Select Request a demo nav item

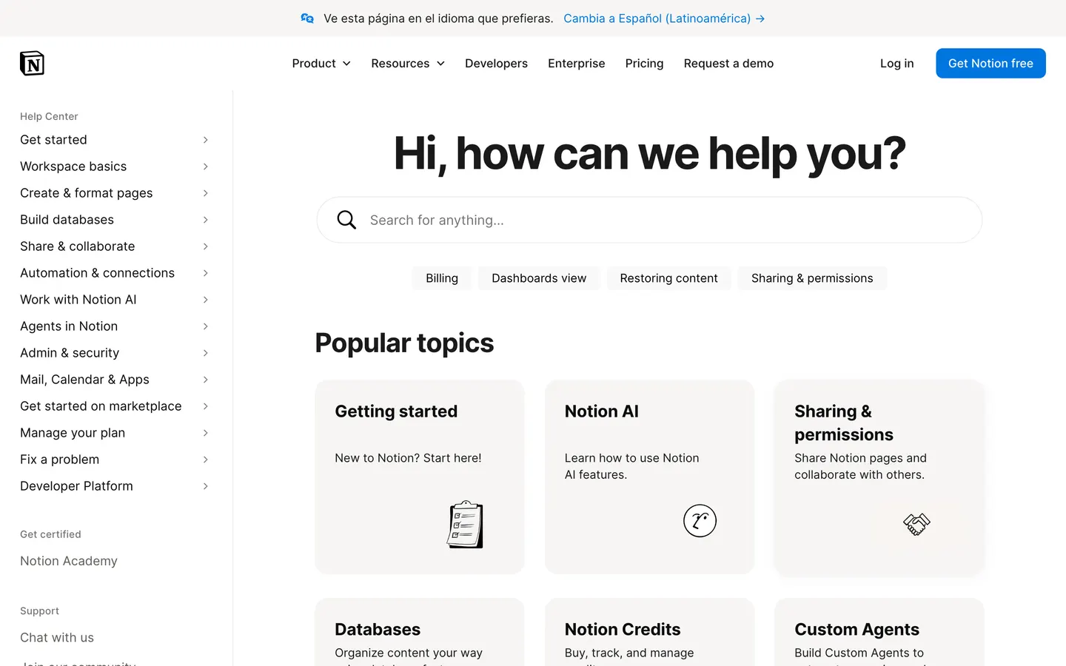(x=728, y=64)
